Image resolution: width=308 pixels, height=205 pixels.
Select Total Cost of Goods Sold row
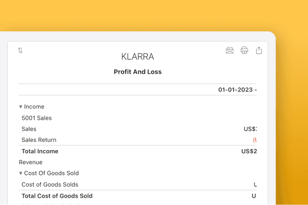[x=138, y=196]
